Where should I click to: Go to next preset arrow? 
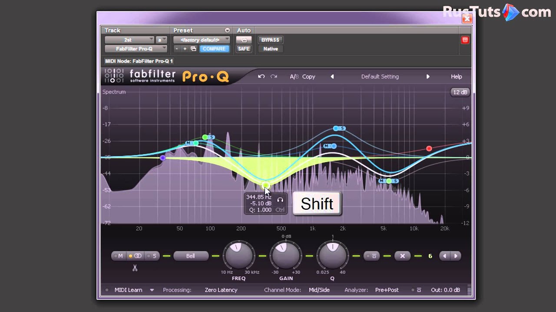(x=428, y=76)
